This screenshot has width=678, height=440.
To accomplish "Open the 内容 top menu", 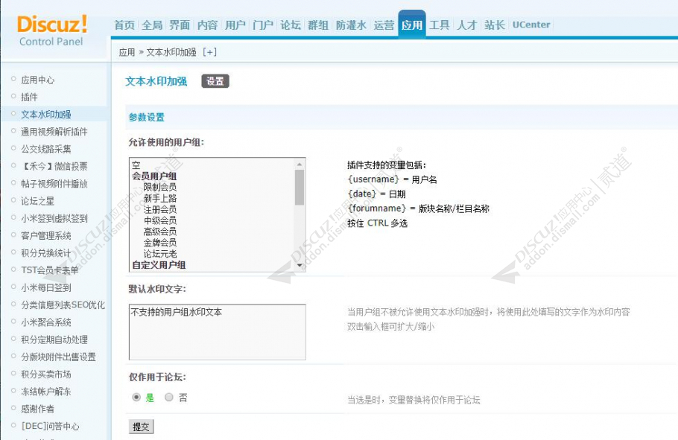I will (208, 25).
